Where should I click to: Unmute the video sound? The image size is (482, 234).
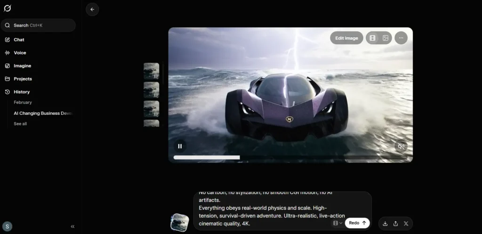[401, 146]
